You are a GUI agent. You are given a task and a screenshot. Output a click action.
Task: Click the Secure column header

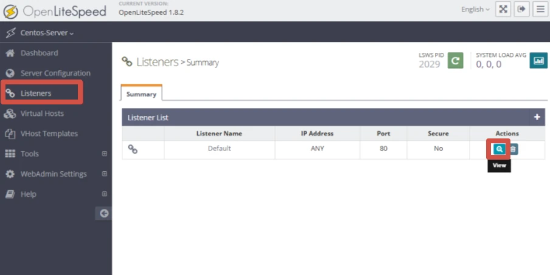pyautogui.click(x=438, y=134)
